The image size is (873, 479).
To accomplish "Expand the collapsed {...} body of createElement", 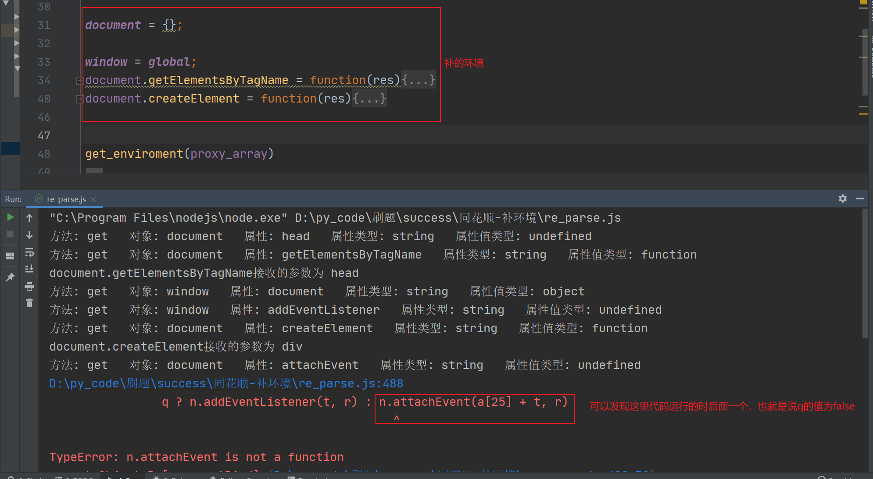I will [x=369, y=99].
